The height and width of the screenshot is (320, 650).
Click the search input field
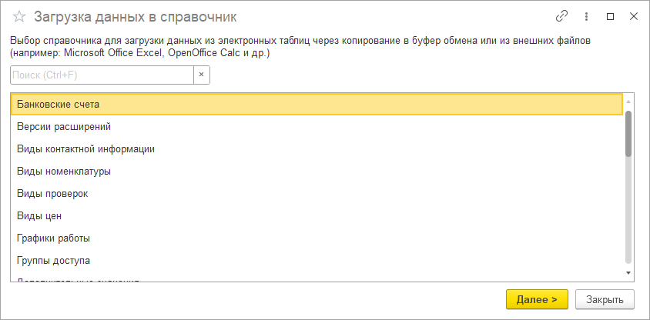coord(101,75)
